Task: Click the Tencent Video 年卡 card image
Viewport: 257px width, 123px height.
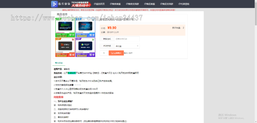Action: 85,47
